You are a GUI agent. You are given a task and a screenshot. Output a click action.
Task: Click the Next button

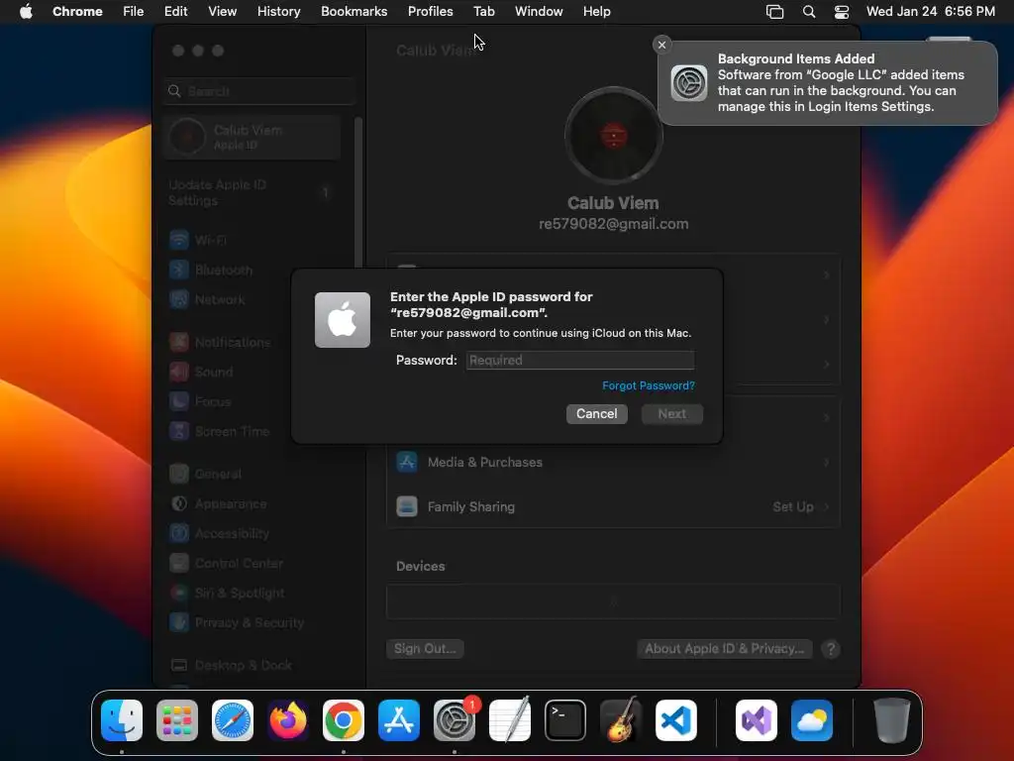tap(672, 414)
